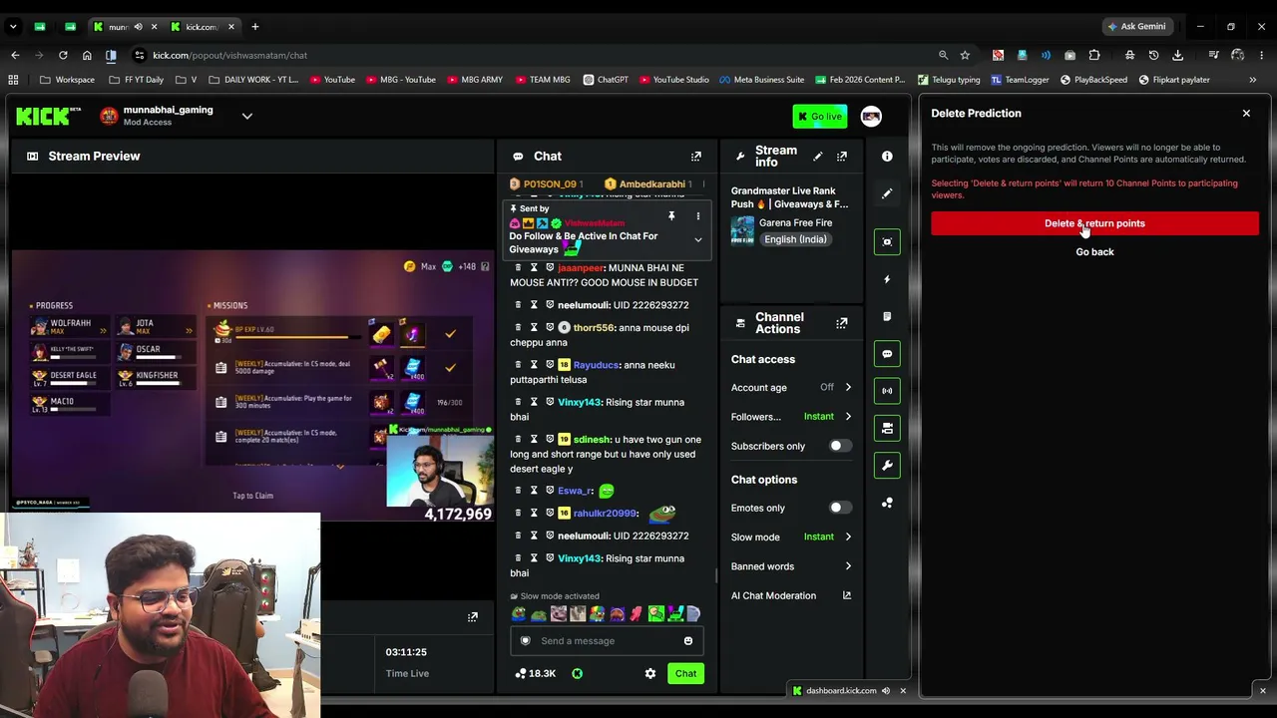Click the pencil icon in right sidebar
This screenshot has height=718, width=1277.
click(x=887, y=193)
